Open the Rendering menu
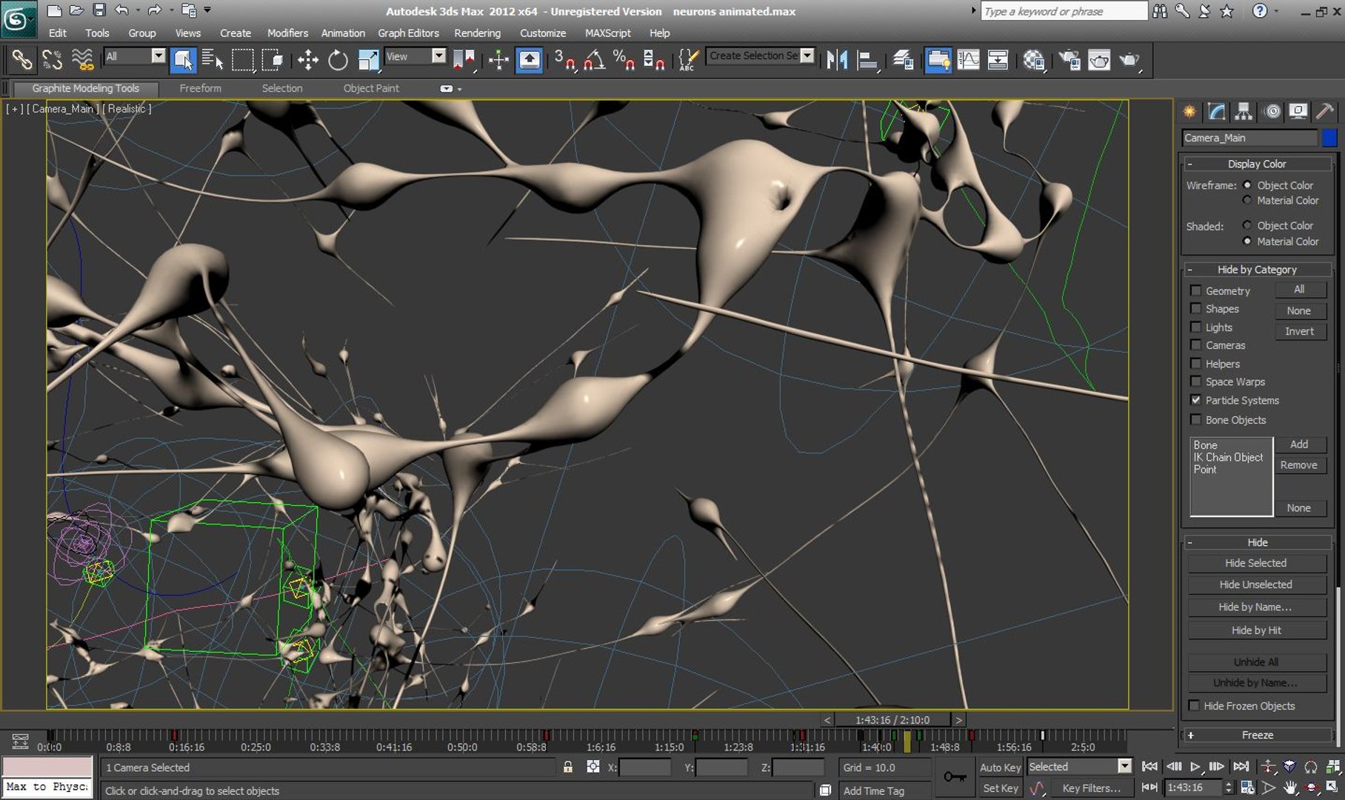Viewport: 1345px width, 800px height. pyautogui.click(x=477, y=33)
